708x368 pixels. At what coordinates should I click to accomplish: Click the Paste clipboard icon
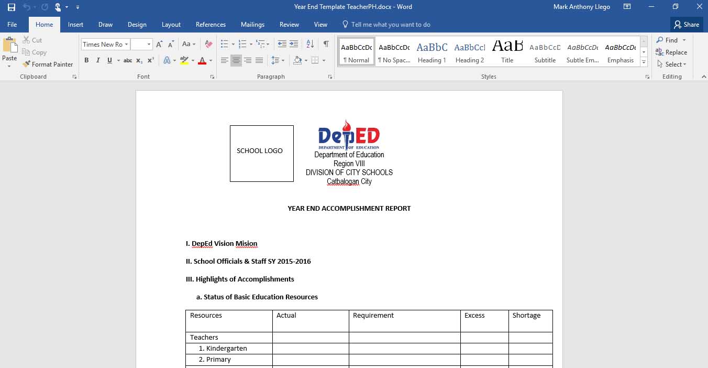pos(9,45)
